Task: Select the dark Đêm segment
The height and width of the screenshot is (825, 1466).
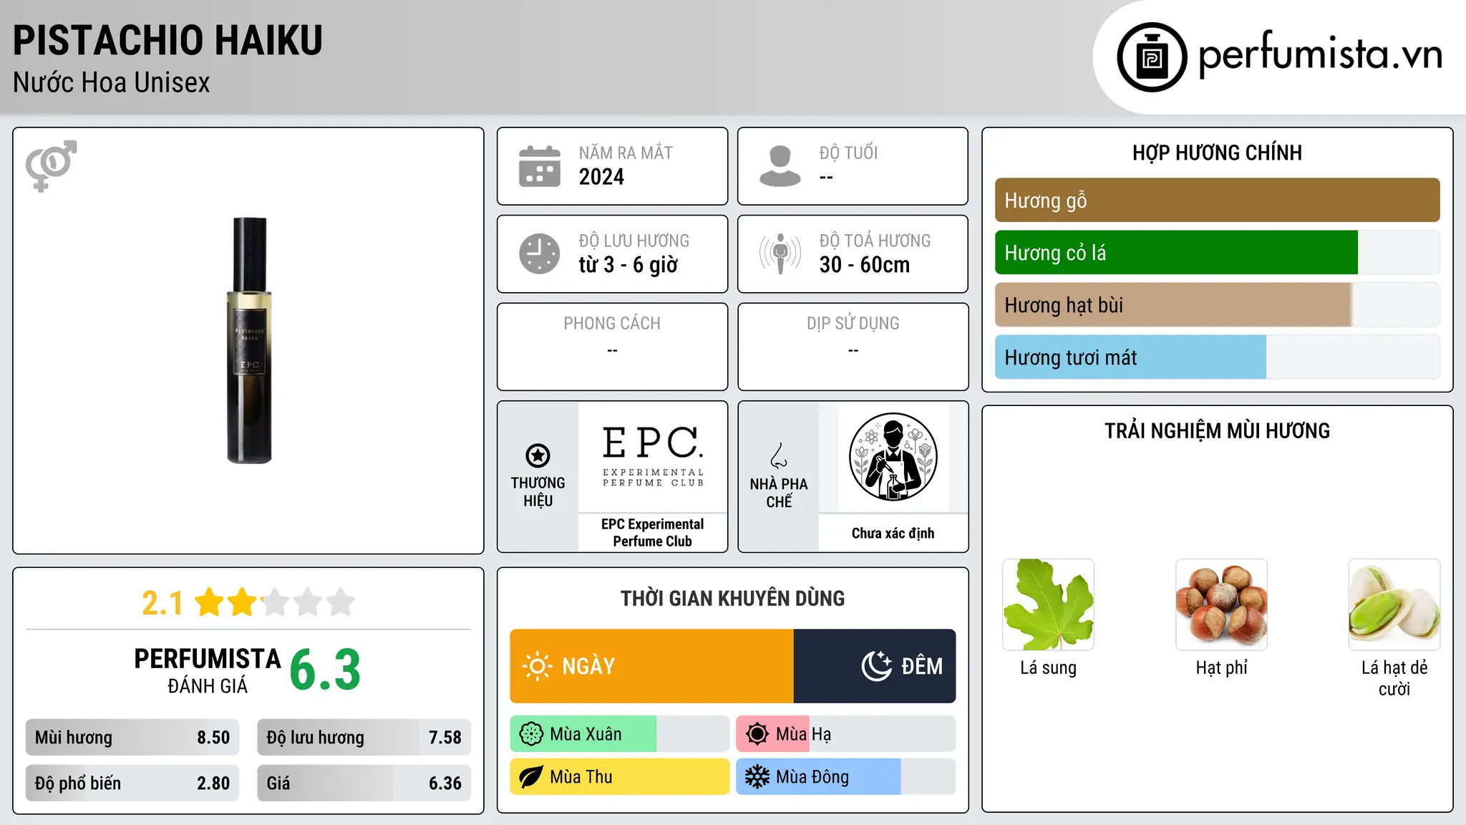Action: (875, 666)
